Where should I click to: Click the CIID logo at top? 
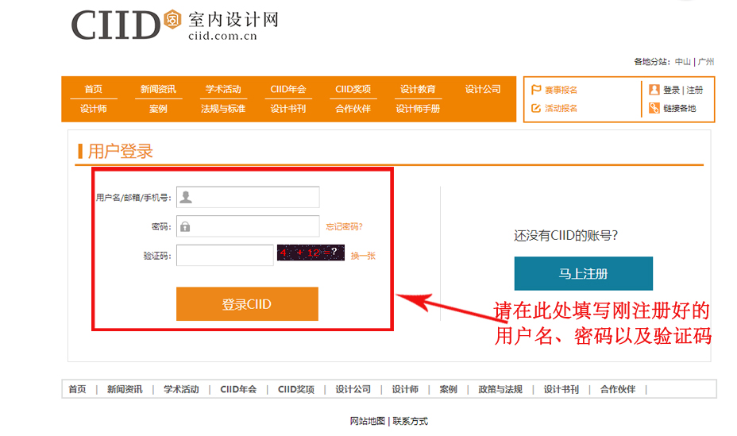tap(175, 25)
